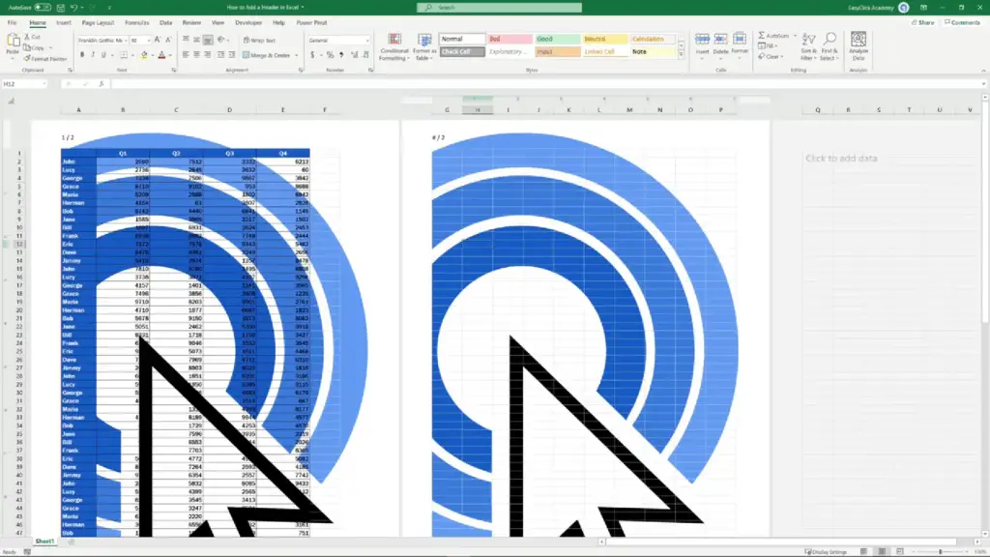Click the Copy button
Image resolution: width=990 pixels, height=557 pixels.
(34, 48)
